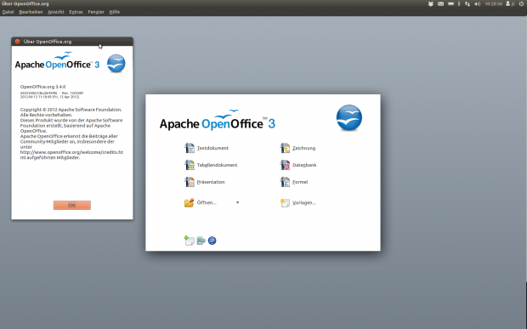527x329 pixels.
Task: Create a new Tabellendokument spreadsheet
Action: (x=211, y=165)
